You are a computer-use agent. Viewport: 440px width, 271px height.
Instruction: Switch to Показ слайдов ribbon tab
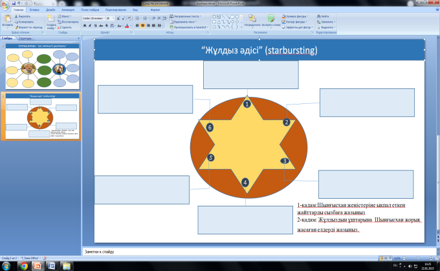point(90,10)
